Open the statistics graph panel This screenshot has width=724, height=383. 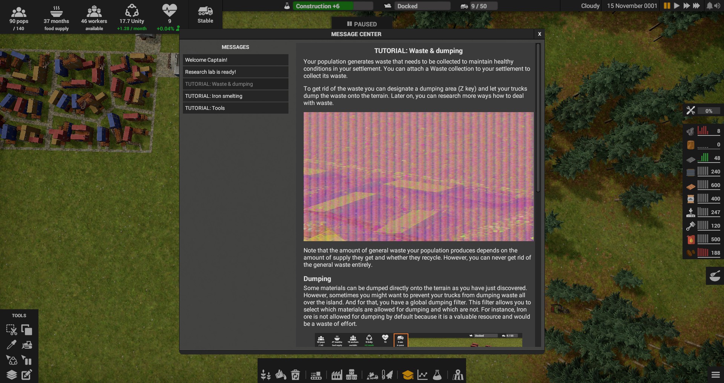pos(423,375)
